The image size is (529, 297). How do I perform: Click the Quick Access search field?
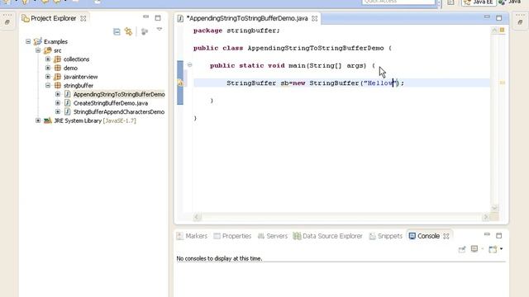398,2
